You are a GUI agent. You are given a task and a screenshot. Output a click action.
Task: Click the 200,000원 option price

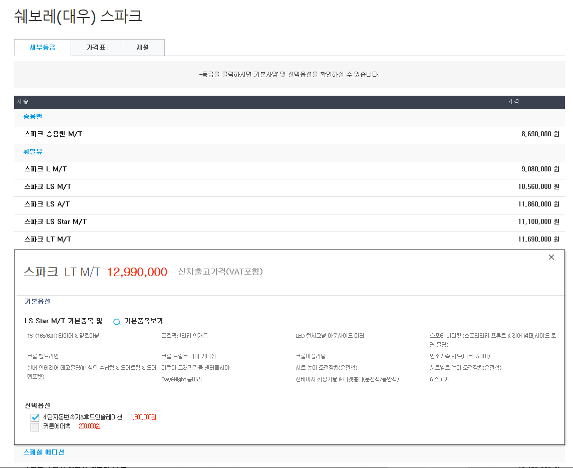tap(90, 426)
